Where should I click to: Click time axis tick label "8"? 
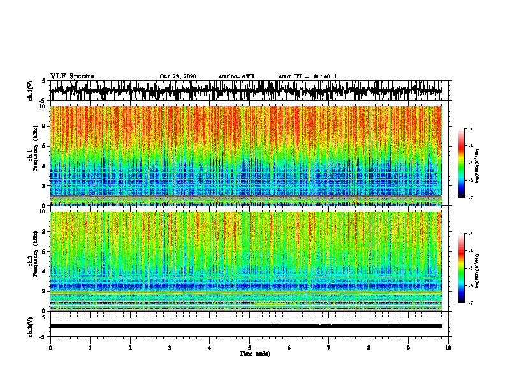369,348
